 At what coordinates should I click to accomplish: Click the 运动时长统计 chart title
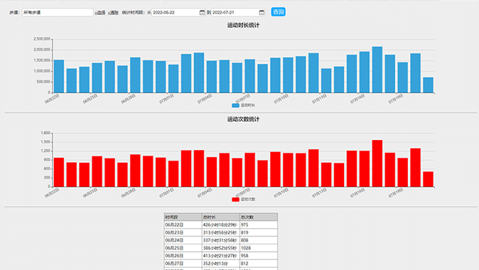243,26
